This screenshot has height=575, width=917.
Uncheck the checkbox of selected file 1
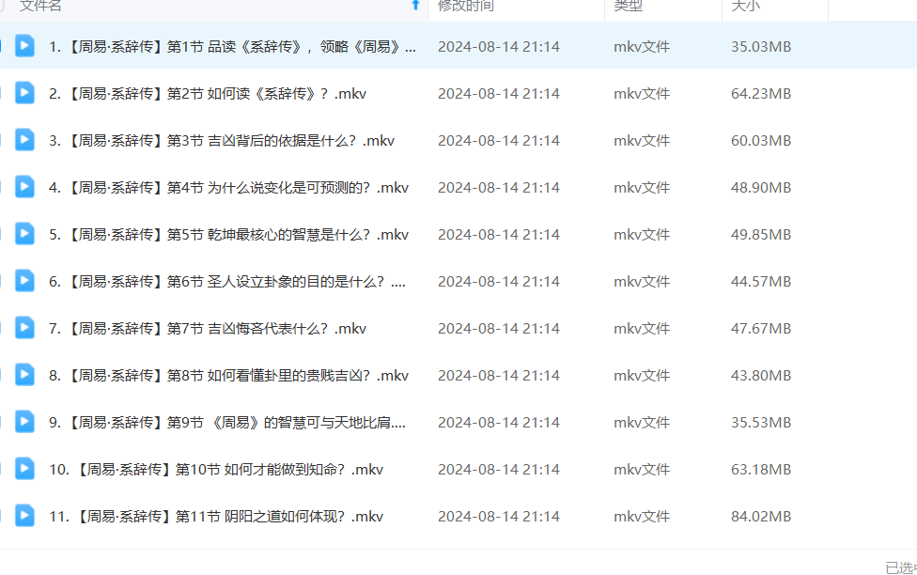[2, 46]
